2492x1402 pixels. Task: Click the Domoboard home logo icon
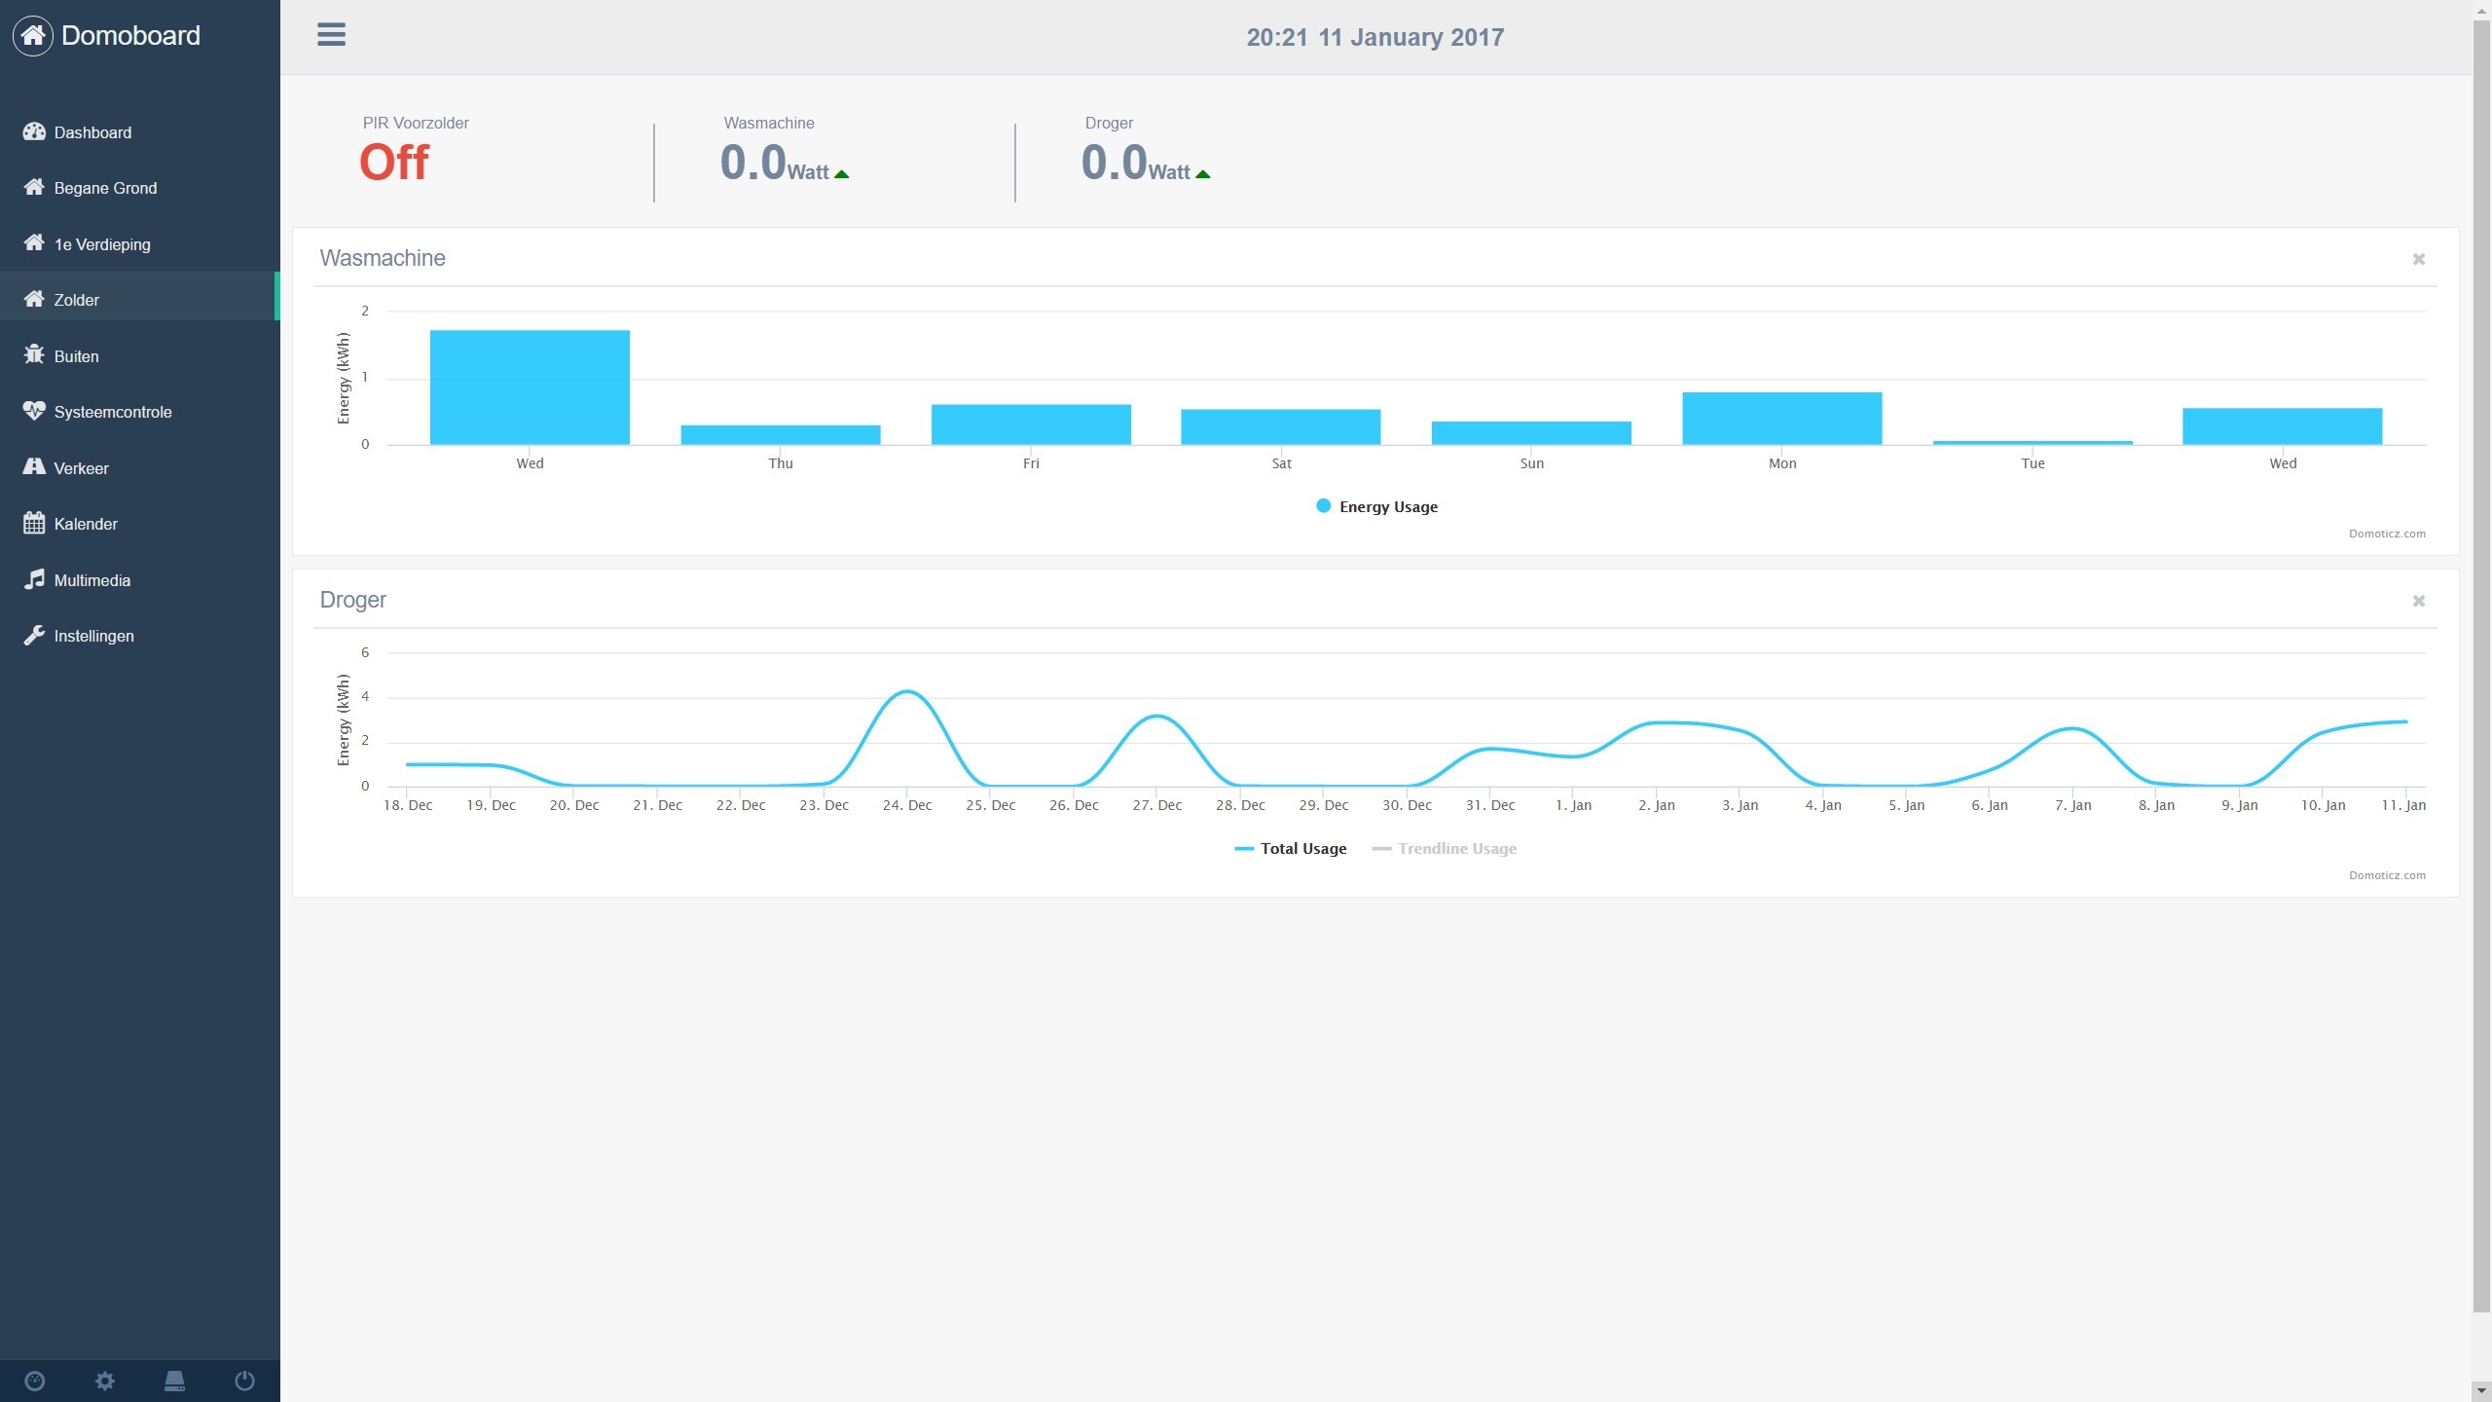coord(33,36)
